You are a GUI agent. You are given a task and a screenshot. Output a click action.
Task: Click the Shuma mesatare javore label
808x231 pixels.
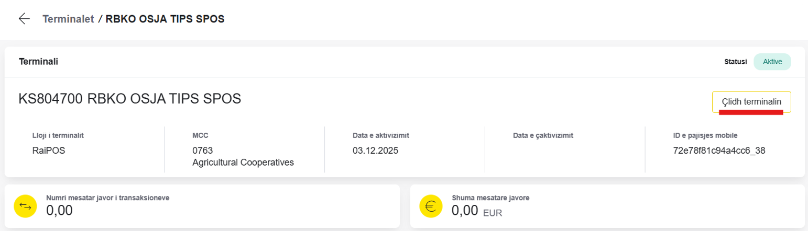(491, 198)
